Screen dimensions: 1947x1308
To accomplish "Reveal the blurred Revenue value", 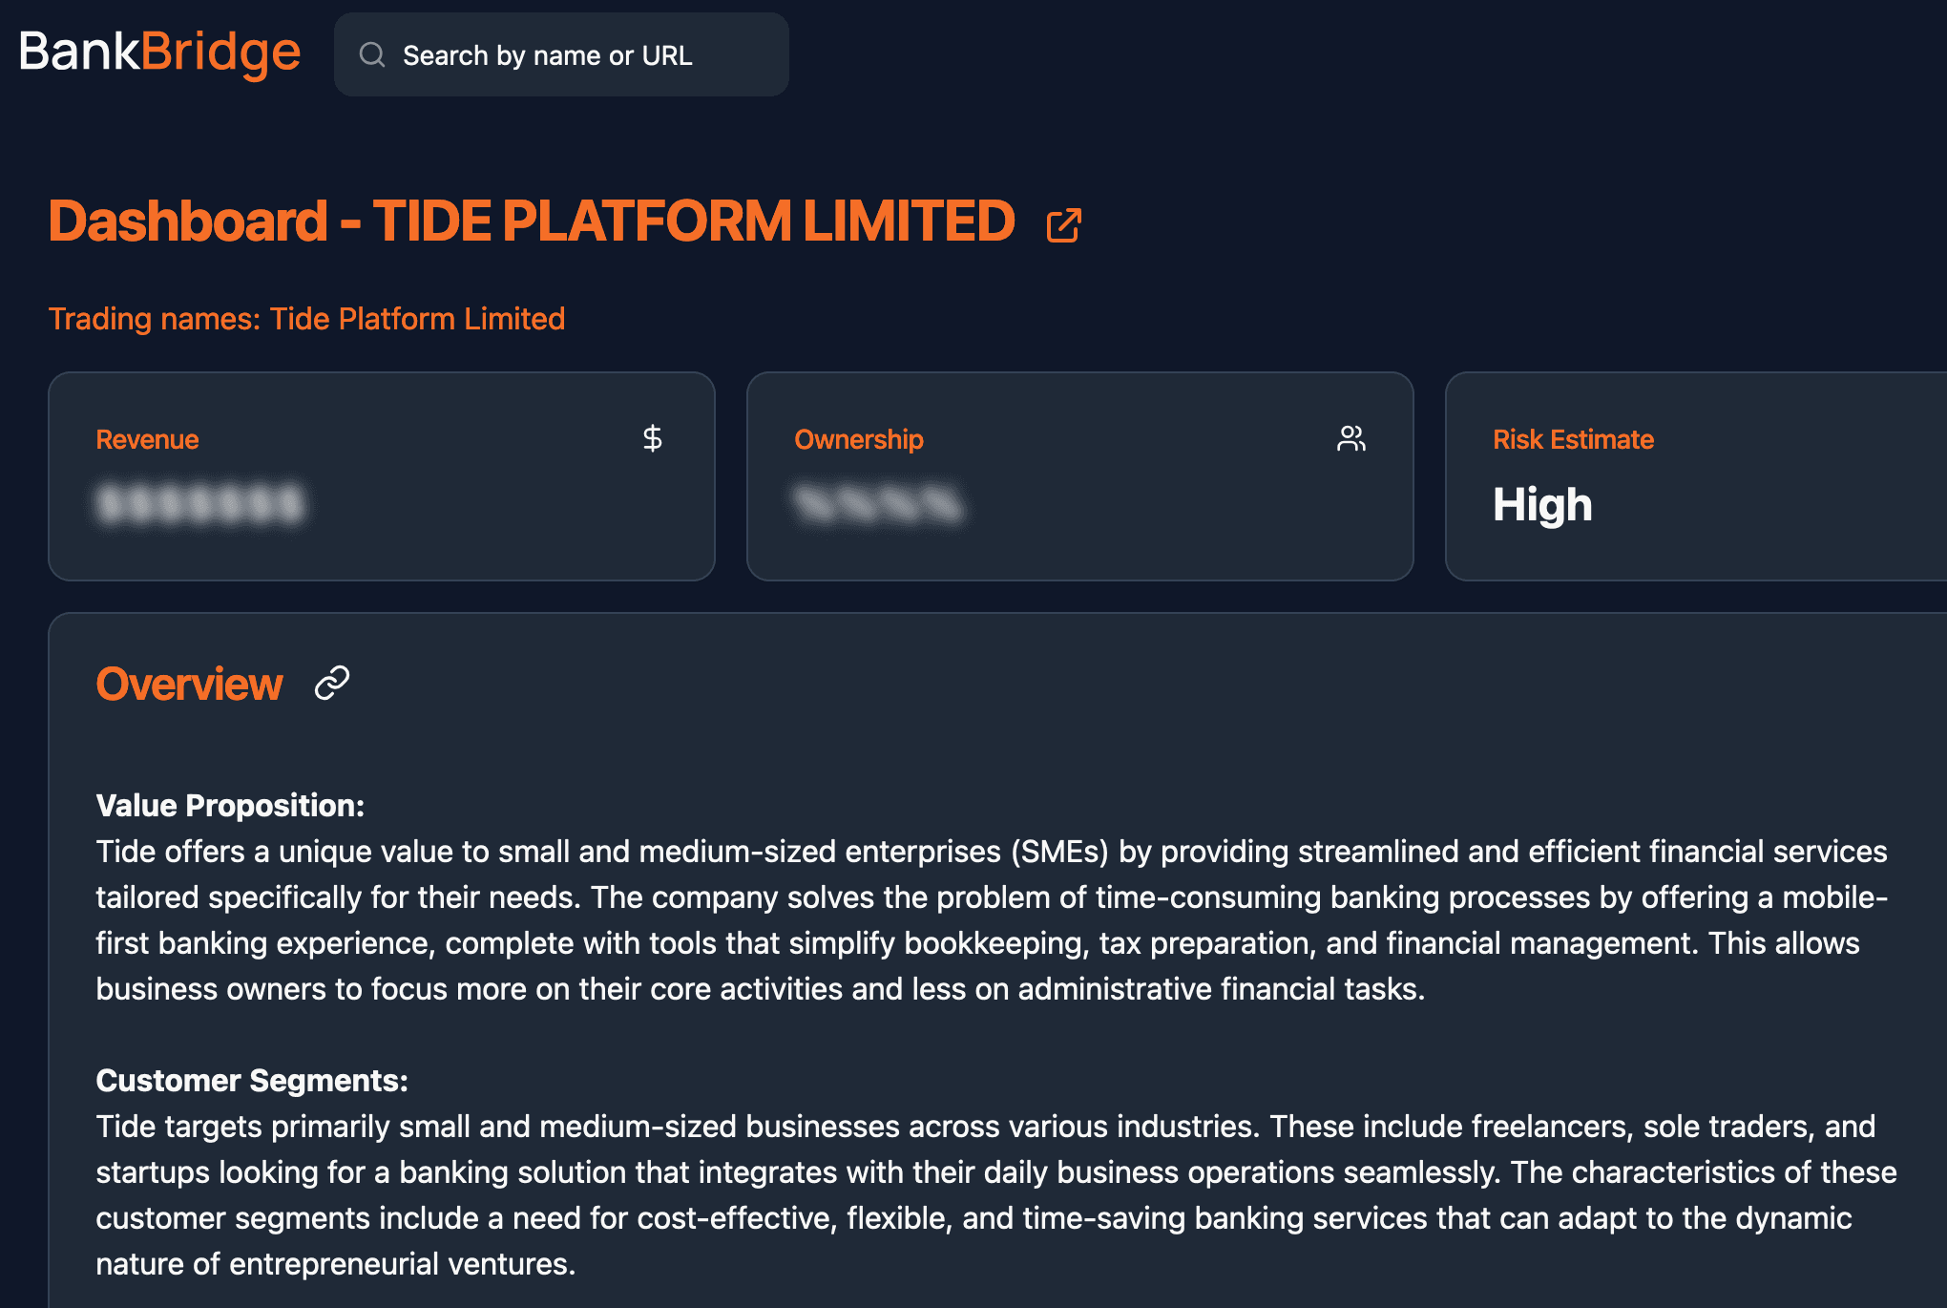I will [200, 504].
